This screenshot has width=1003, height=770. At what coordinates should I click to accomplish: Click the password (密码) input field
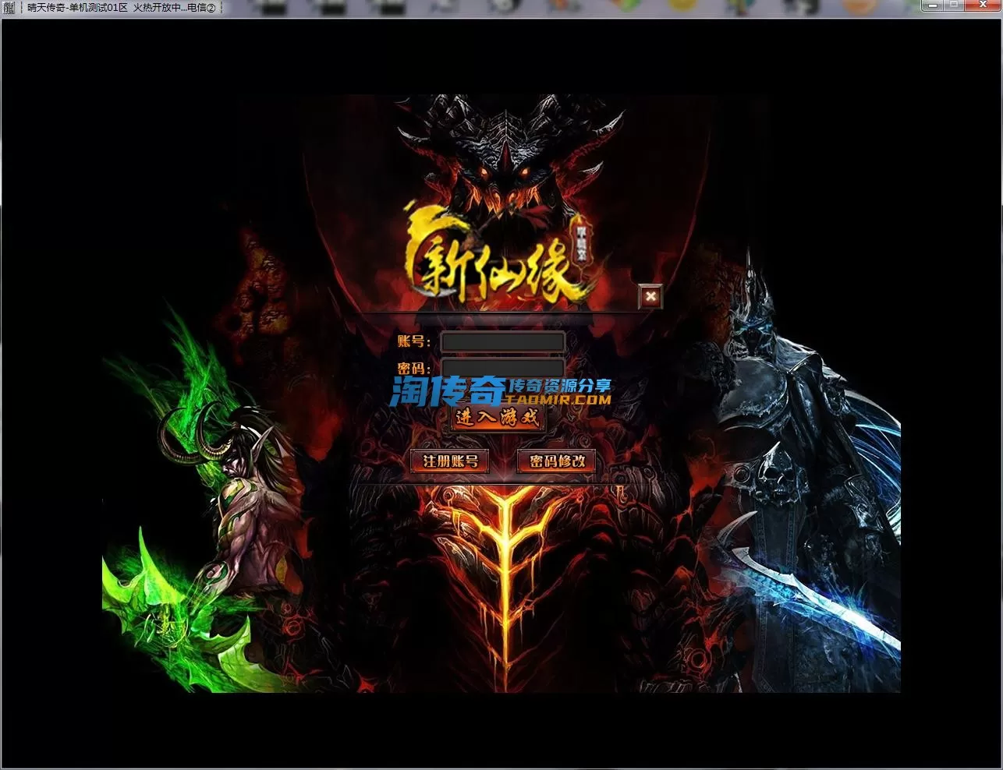(x=502, y=368)
